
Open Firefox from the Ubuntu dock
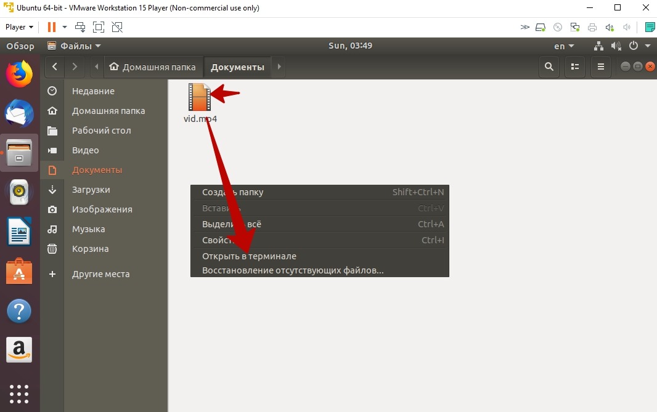[x=20, y=74]
